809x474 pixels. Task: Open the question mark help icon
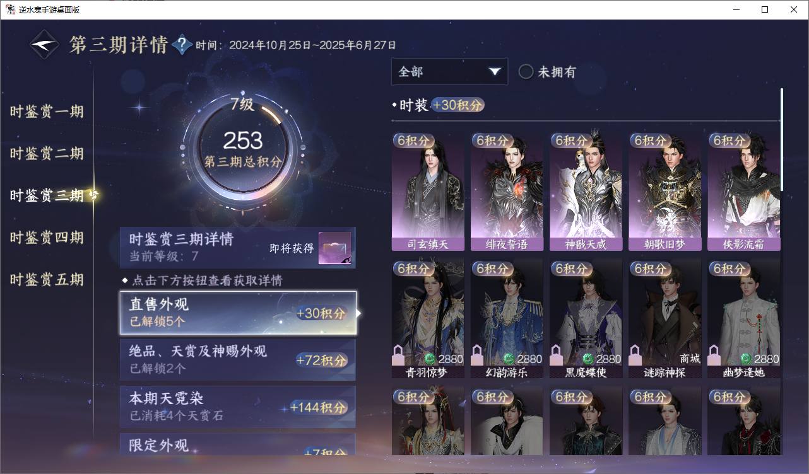[x=182, y=45]
